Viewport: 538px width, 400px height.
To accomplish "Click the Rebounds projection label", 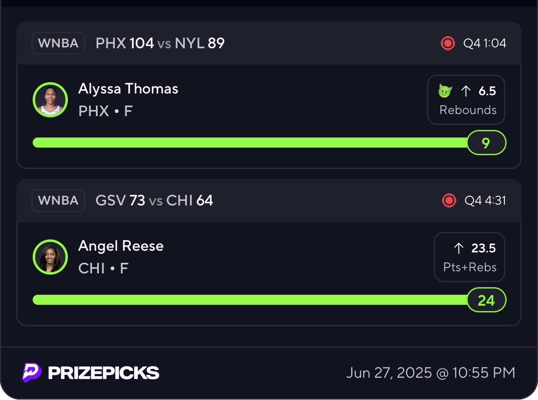I will pyautogui.click(x=468, y=110).
